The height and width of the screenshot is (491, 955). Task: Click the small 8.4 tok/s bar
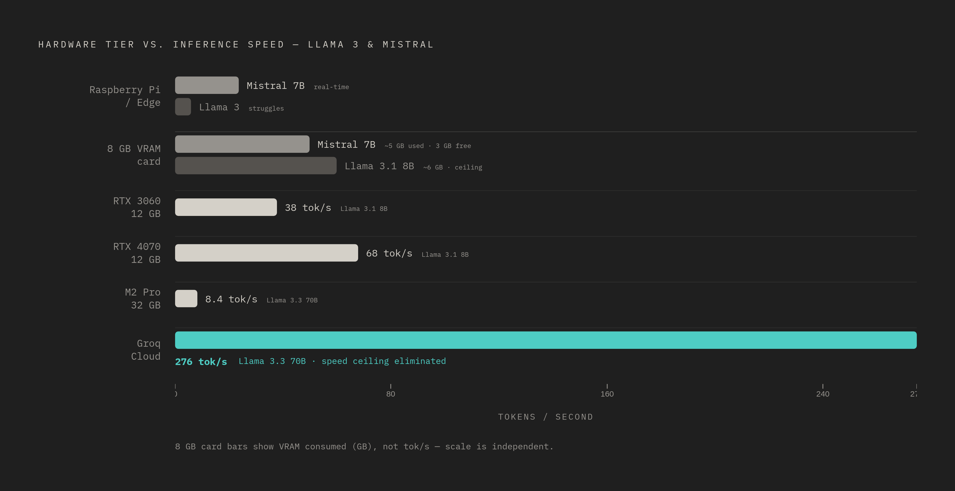pos(186,298)
